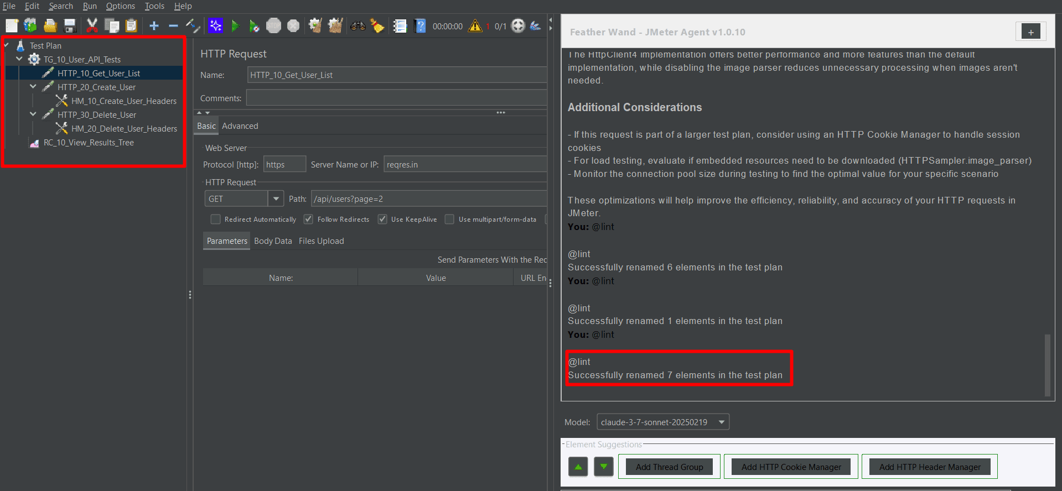Switch to the Advanced tab
This screenshot has width=1062, height=491.
coord(240,126)
